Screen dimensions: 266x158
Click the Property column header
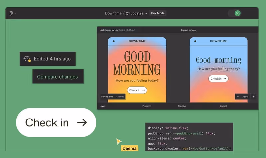(147, 106)
